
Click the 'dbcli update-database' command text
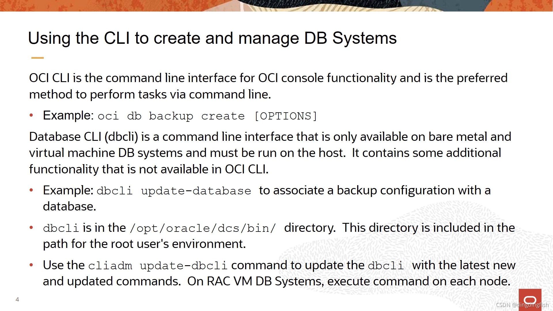pos(174,191)
